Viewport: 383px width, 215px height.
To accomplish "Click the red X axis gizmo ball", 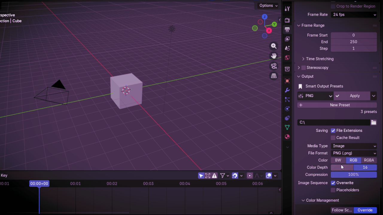I will 269,30.
